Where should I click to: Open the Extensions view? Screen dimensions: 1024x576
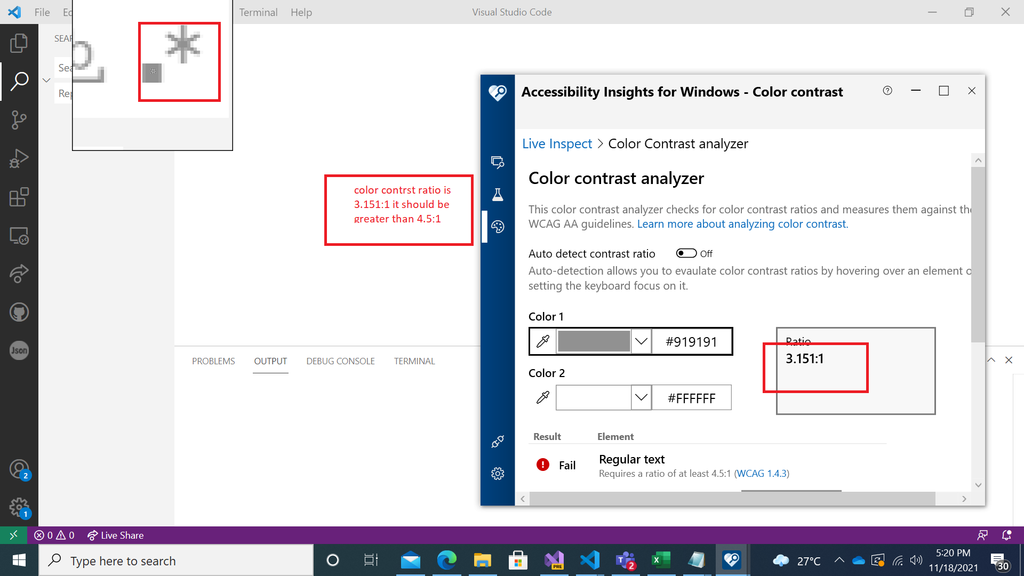tap(19, 197)
